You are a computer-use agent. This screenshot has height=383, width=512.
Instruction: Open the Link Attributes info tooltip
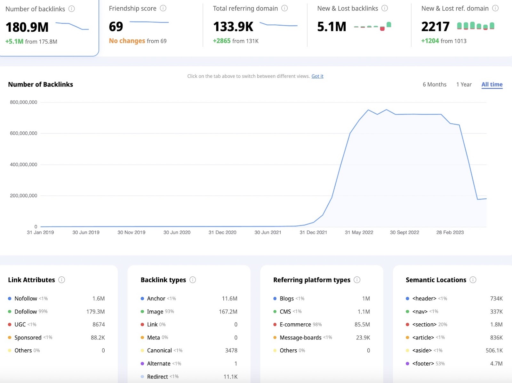point(62,280)
